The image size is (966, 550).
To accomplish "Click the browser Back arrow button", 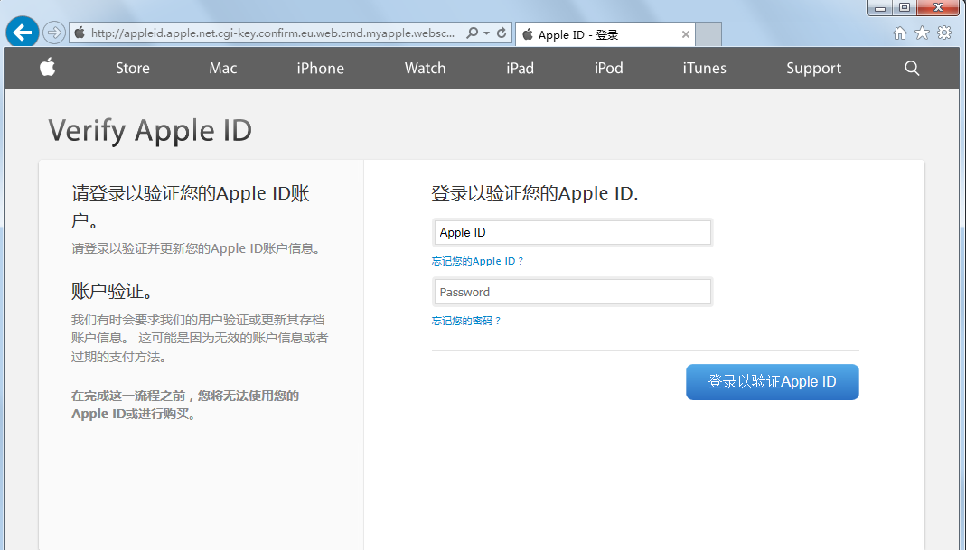I will pyautogui.click(x=23, y=33).
